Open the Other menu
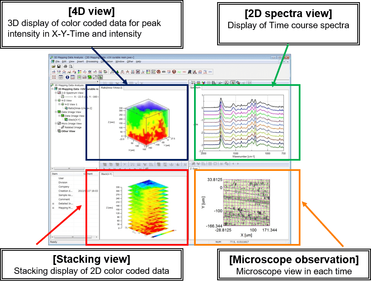 [130, 62]
